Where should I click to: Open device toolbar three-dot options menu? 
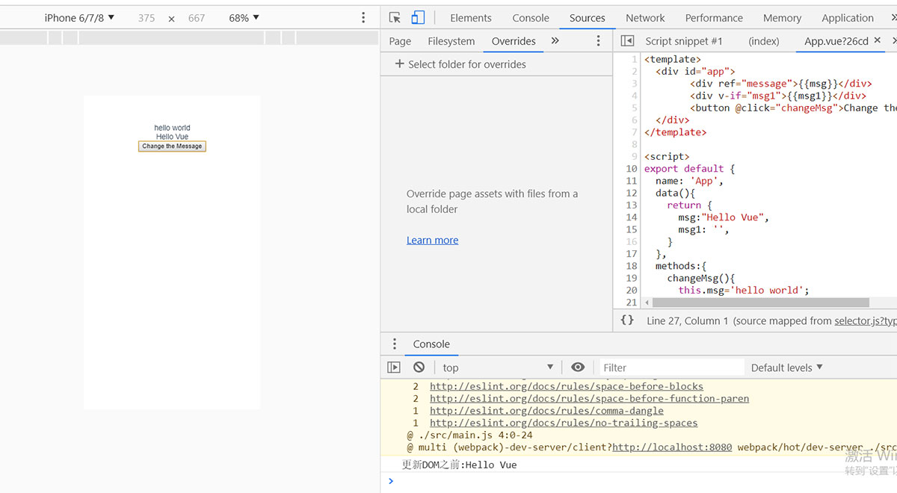point(363,18)
